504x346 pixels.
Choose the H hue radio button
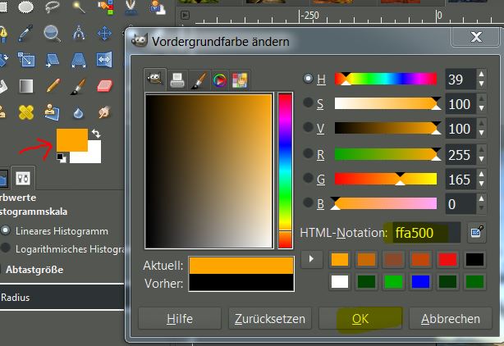pyautogui.click(x=309, y=79)
